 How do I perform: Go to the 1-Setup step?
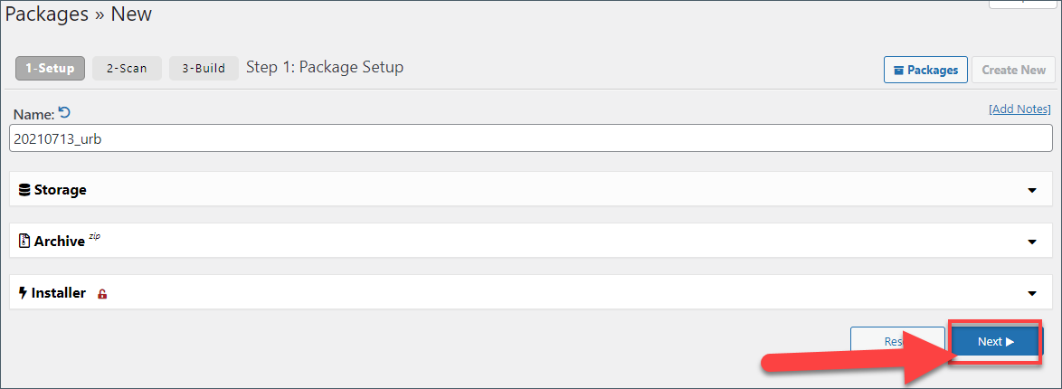point(51,69)
